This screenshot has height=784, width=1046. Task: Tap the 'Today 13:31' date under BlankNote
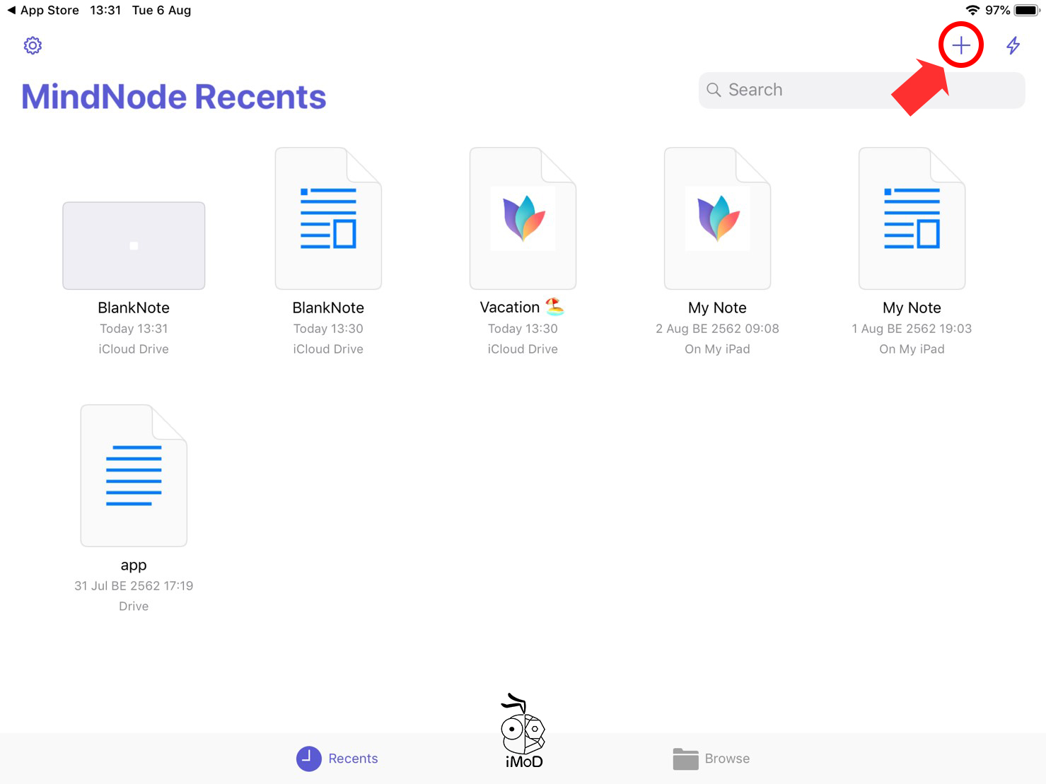click(x=134, y=329)
